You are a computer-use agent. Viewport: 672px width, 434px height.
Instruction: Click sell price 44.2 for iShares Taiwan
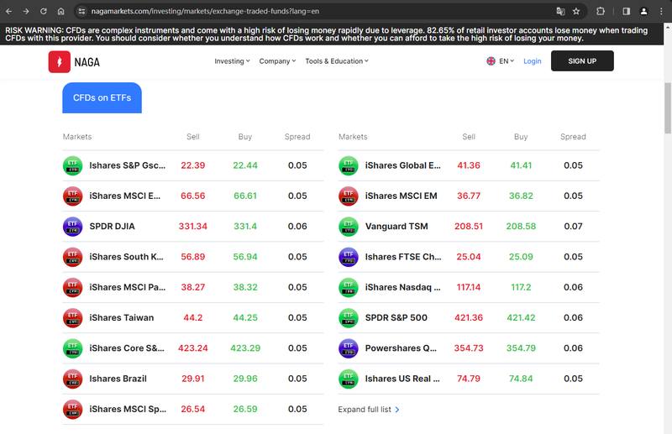(x=193, y=317)
